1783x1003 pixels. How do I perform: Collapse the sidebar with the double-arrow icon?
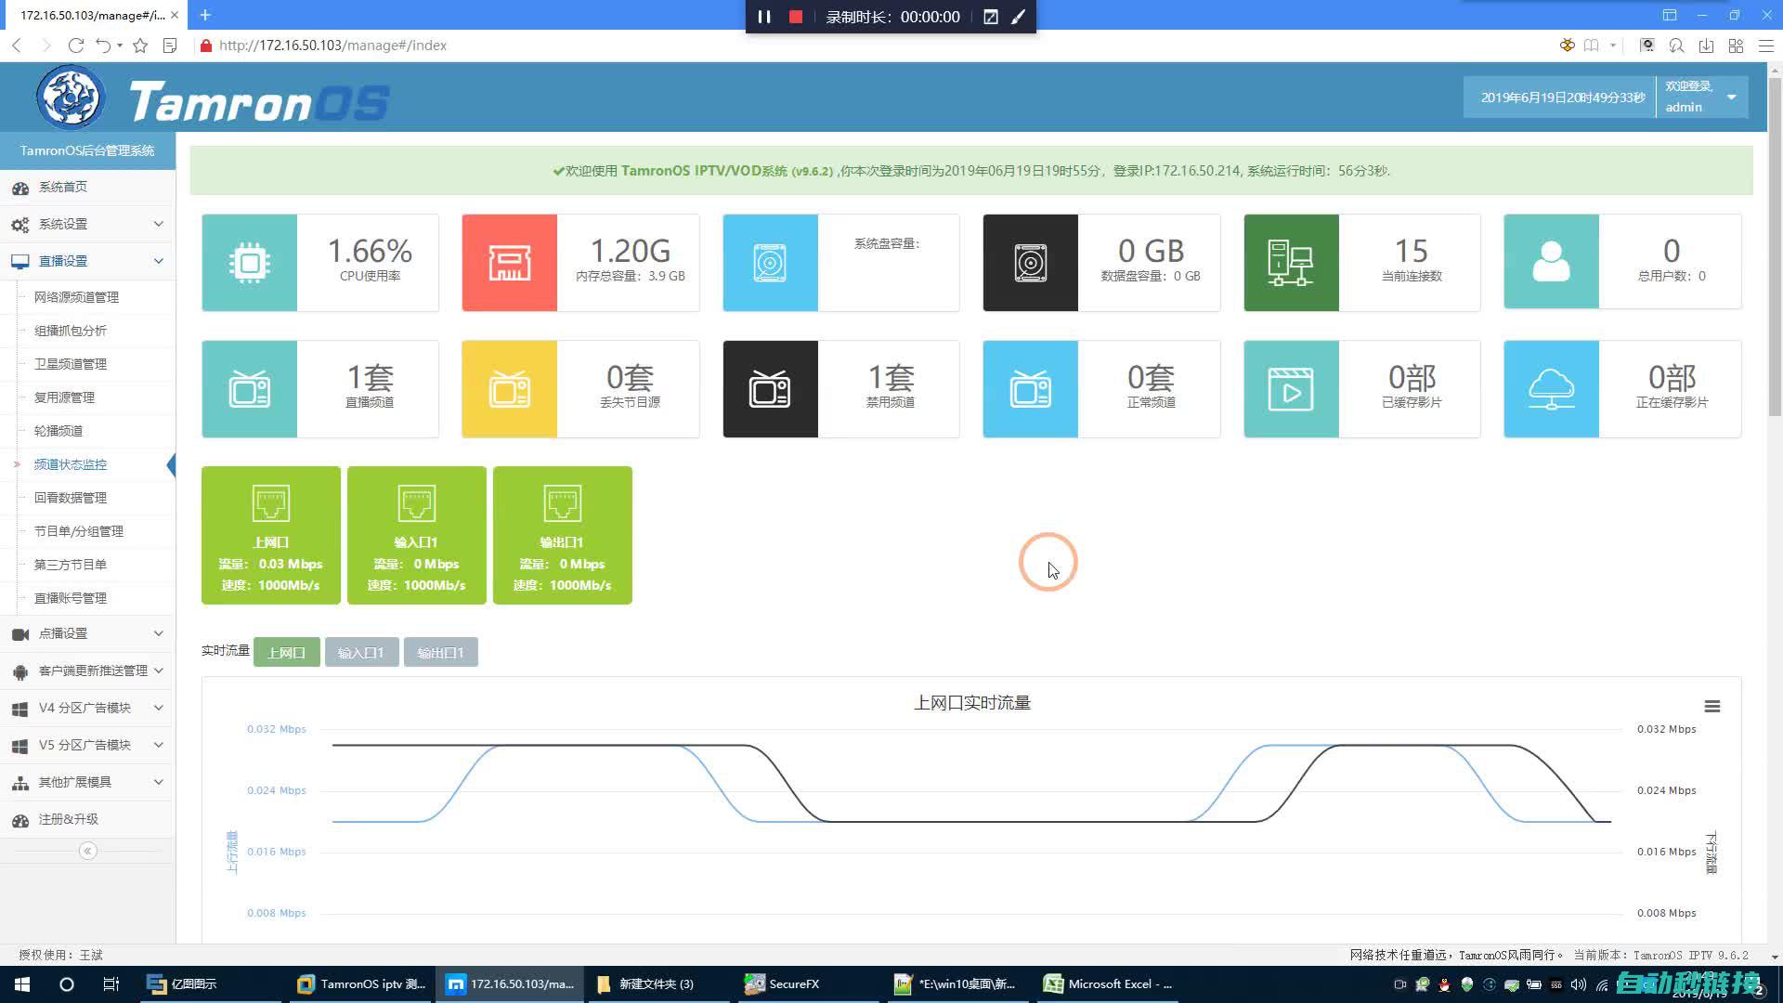click(88, 851)
